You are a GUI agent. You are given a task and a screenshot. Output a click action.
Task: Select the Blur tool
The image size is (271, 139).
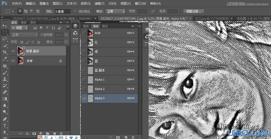[5, 105]
